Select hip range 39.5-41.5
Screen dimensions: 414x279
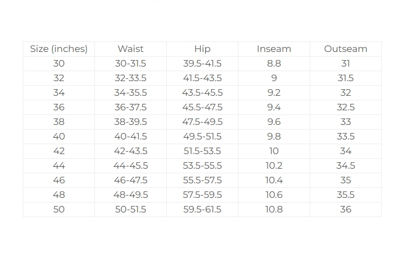[x=202, y=64]
